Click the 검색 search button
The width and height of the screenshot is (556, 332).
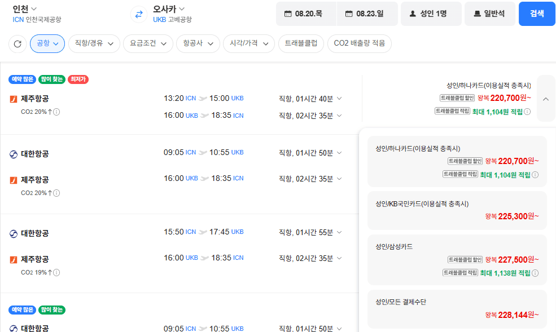point(537,14)
